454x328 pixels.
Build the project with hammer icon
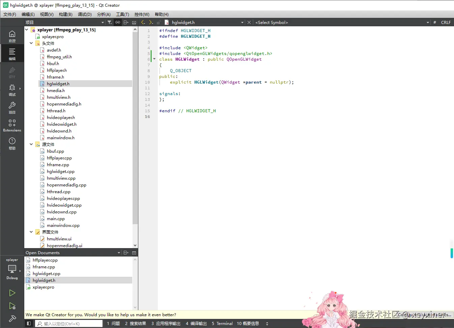[x=12, y=319]
